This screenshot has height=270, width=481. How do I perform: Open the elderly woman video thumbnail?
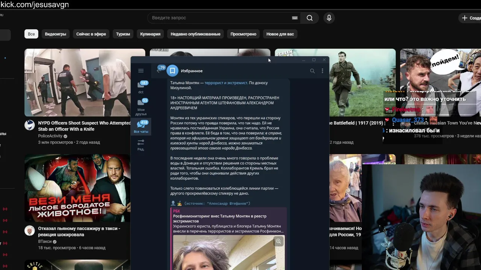(345, 188)
